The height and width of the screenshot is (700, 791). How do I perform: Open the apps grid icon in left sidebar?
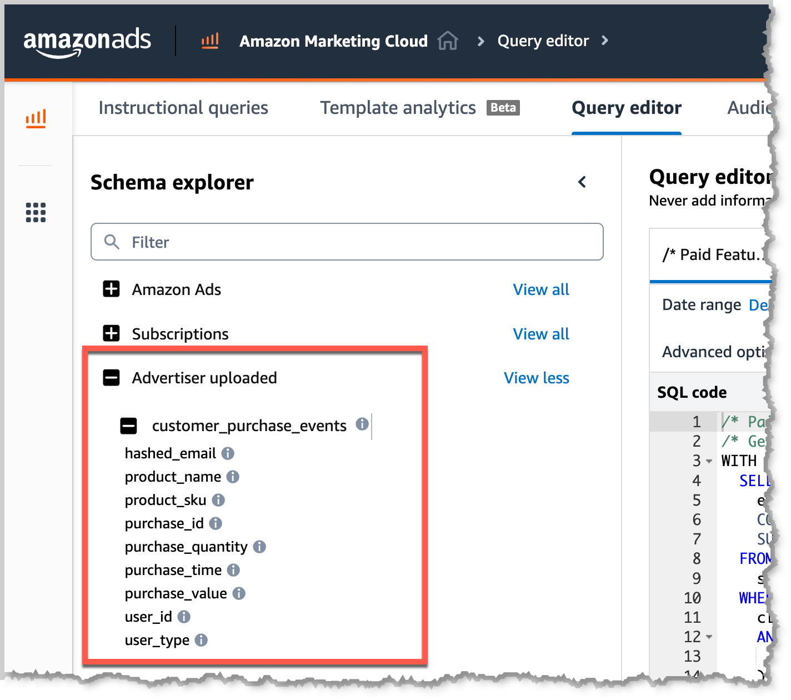click(36, 212)
